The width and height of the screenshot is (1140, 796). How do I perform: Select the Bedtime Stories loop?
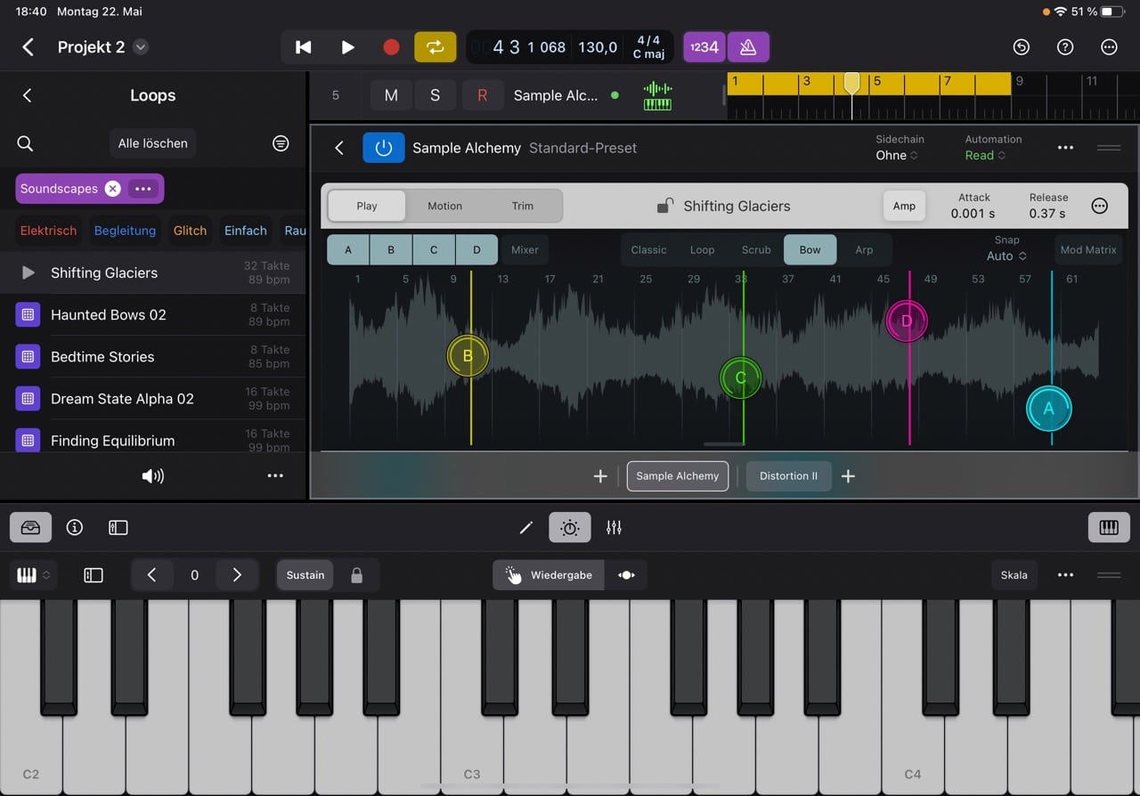(x=152, y=356)
